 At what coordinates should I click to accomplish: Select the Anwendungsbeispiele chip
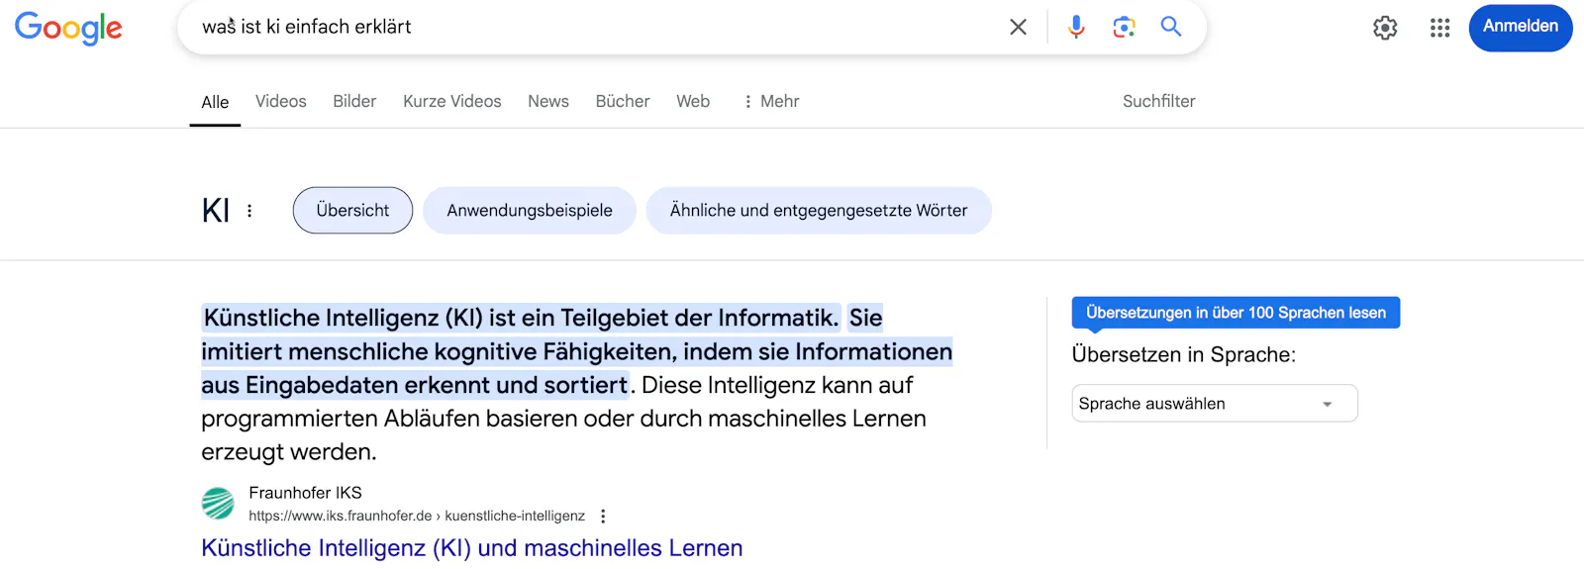(x=529, y=211)
